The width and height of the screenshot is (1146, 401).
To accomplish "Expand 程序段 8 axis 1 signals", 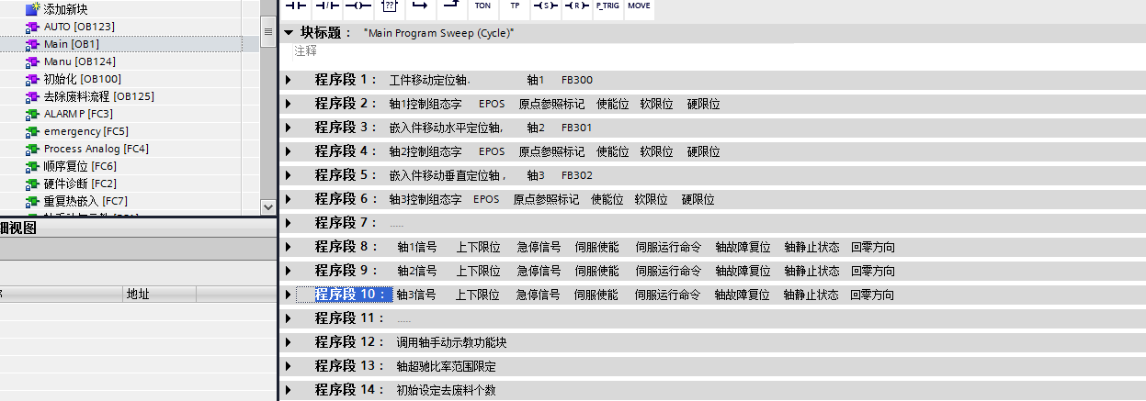I will [x=289, y=247].
